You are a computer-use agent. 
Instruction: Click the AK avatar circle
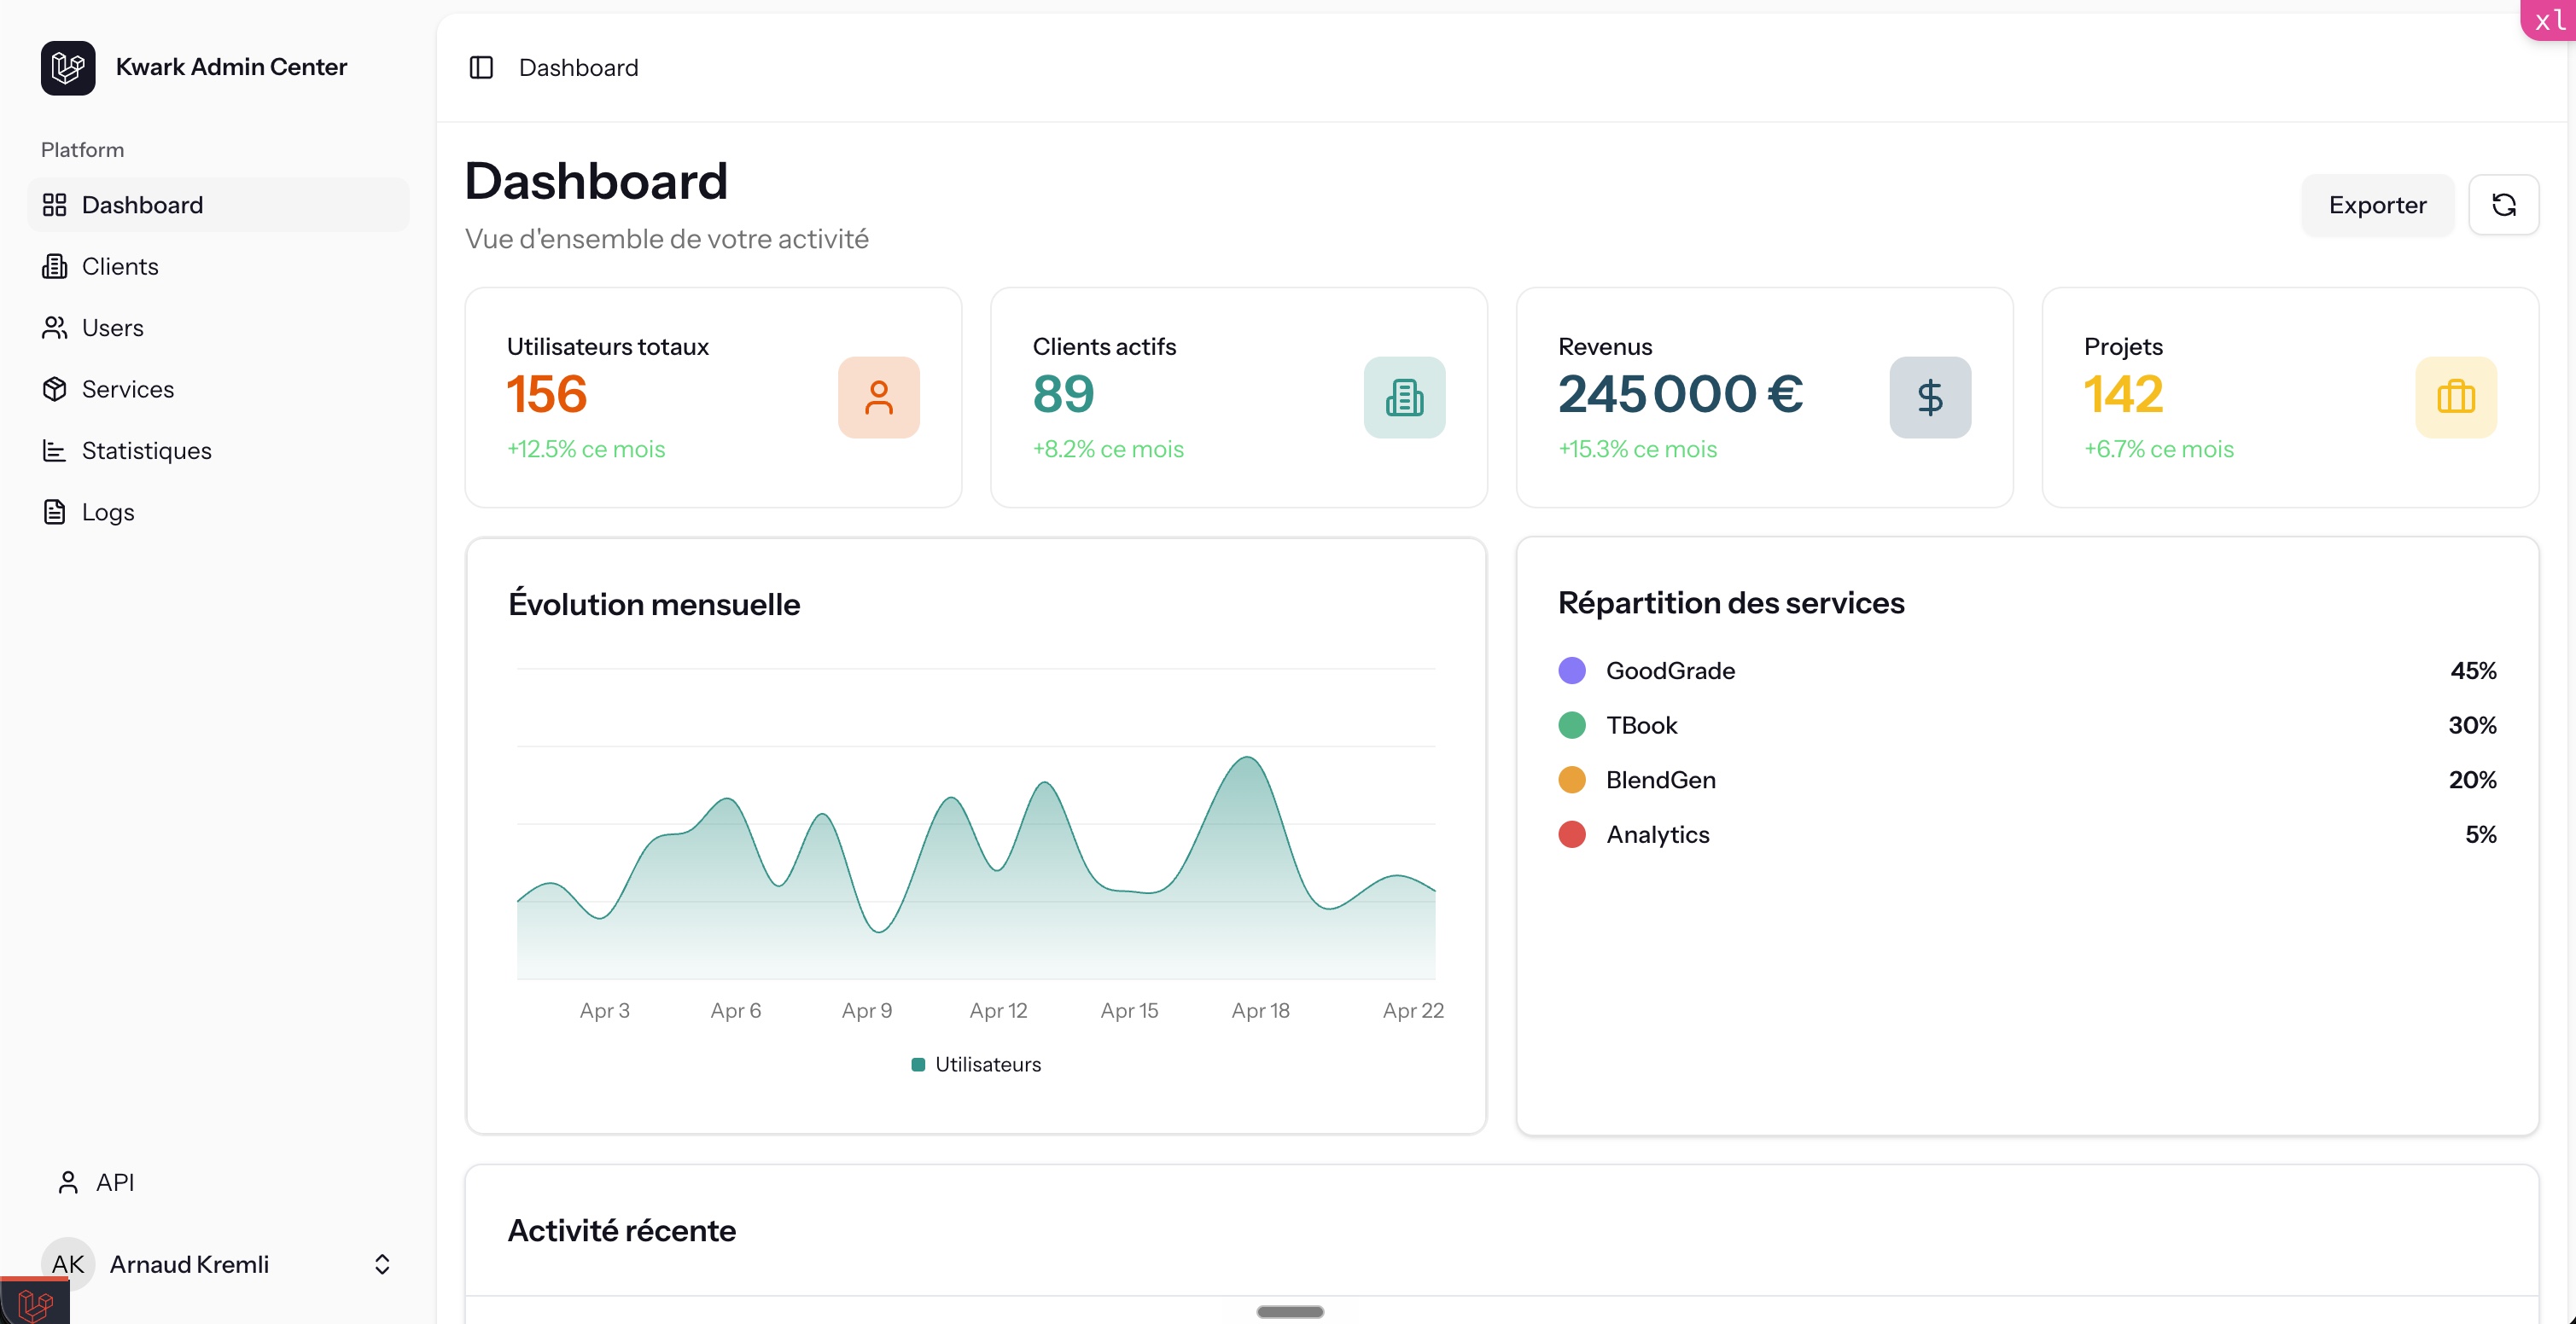coord(68,1264)
